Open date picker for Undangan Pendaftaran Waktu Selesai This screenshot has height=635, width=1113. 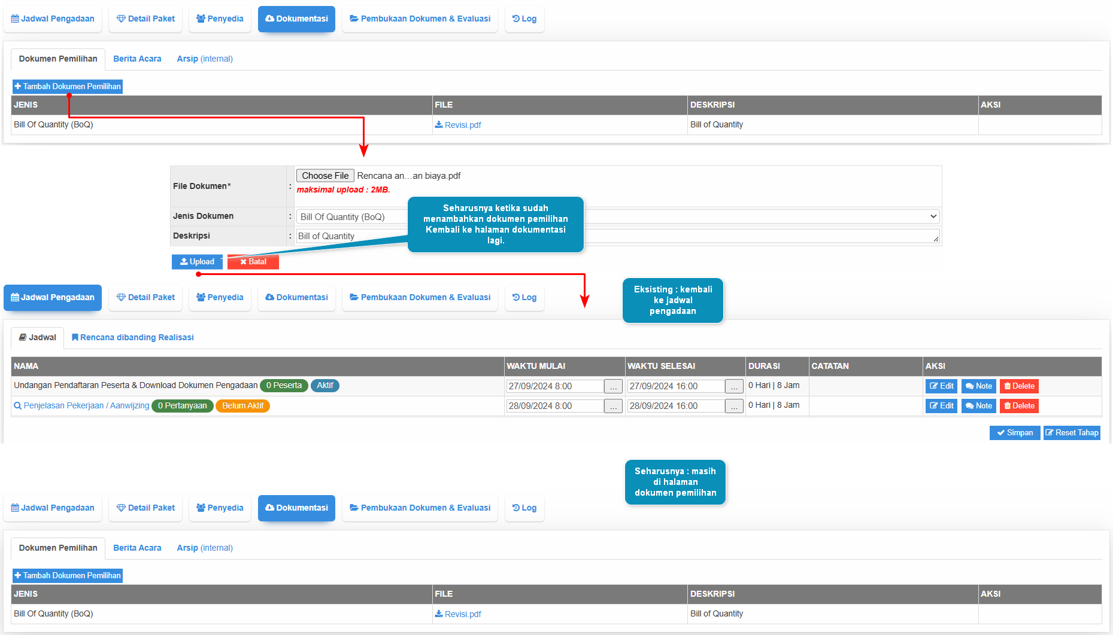[x=734, y=386]
